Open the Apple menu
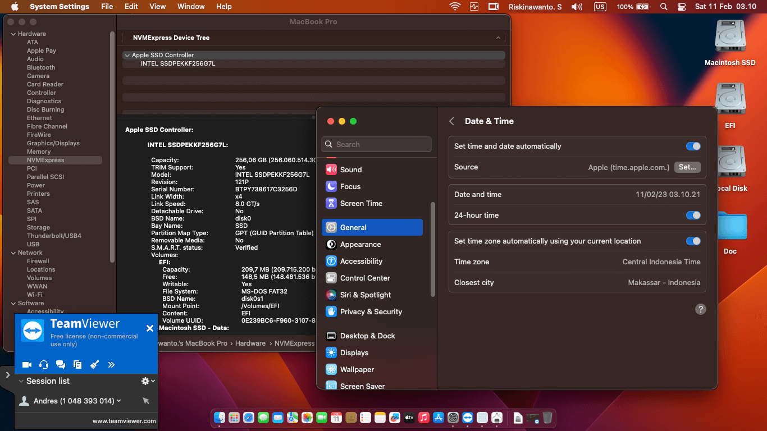This screenshot has height=431, width=767. click(15, 6)
